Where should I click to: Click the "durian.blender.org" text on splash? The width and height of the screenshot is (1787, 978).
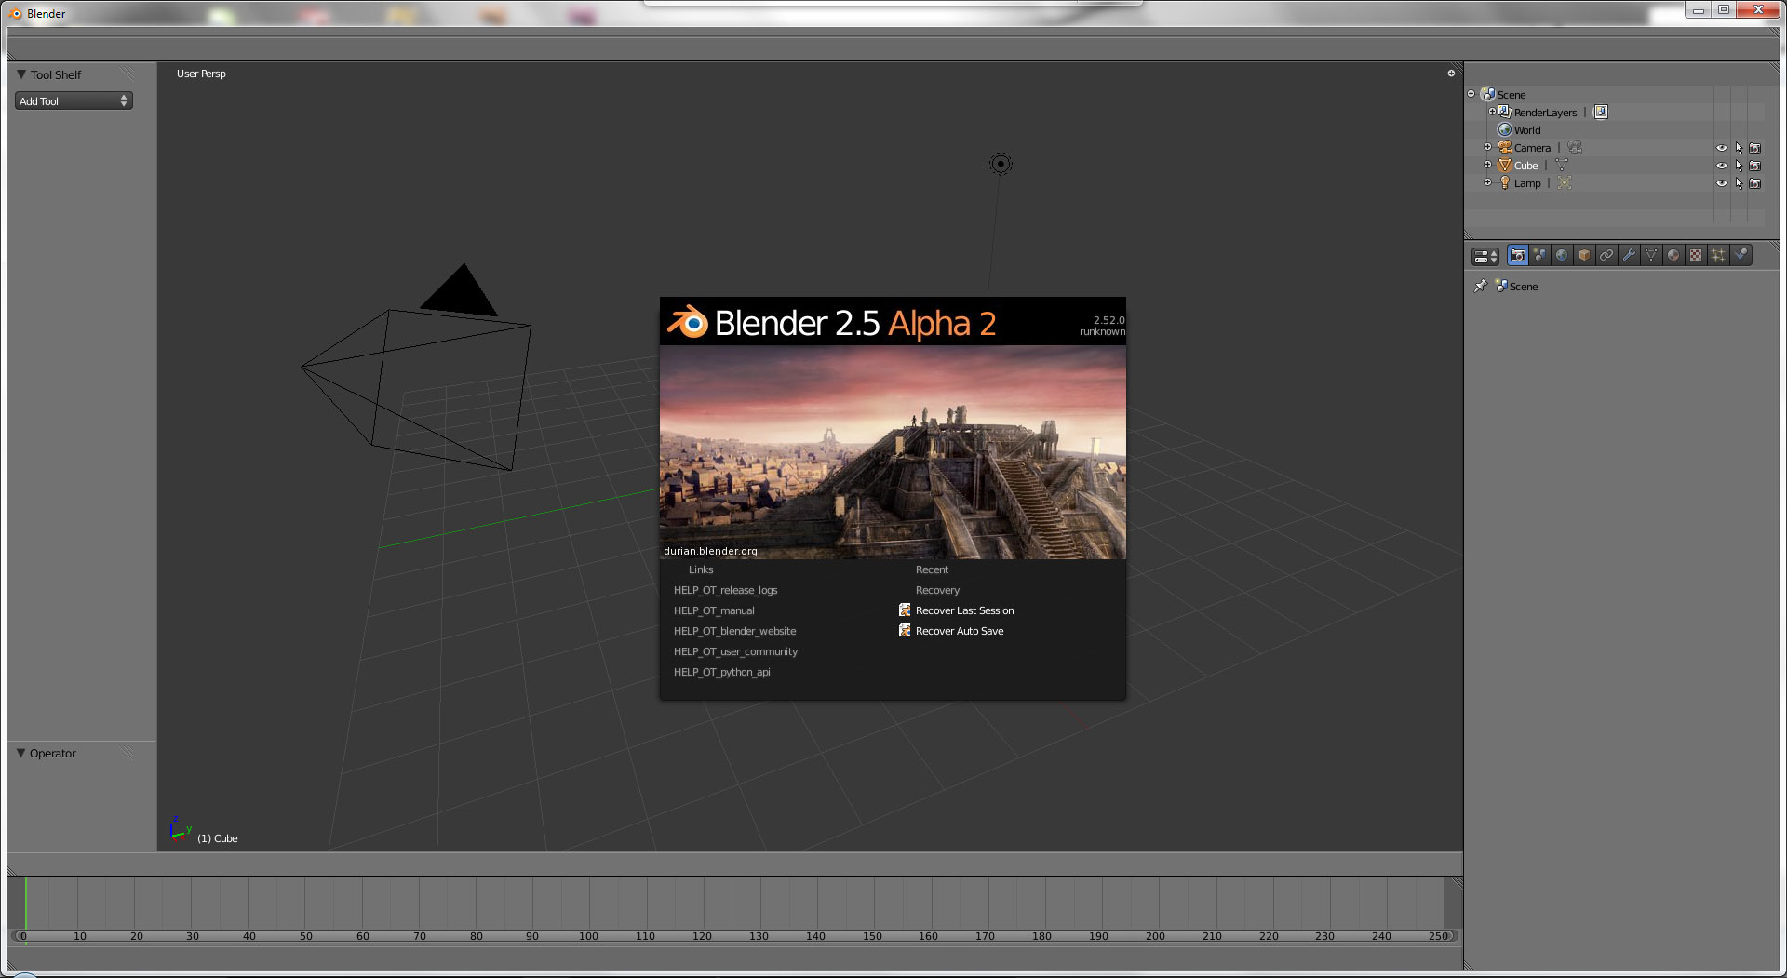[710, 551]
